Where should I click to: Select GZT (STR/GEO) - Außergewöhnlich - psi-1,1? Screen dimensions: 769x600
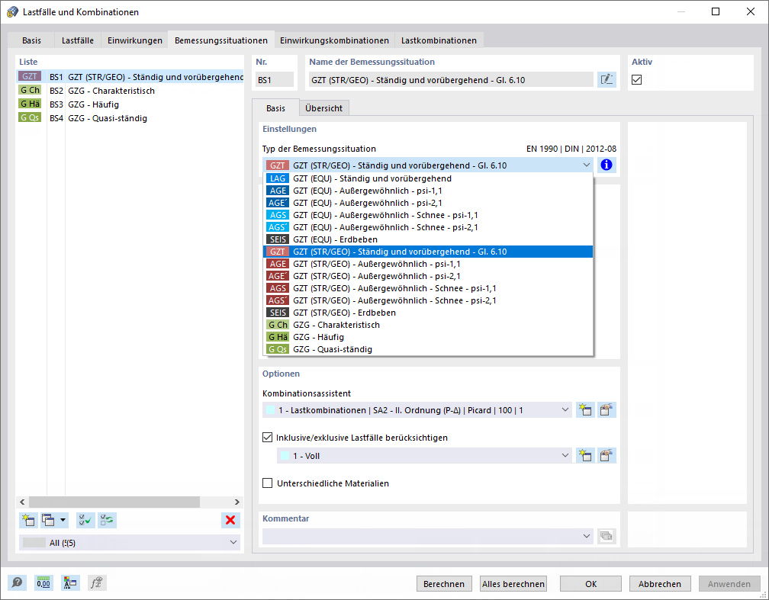[x=428, y=264]
